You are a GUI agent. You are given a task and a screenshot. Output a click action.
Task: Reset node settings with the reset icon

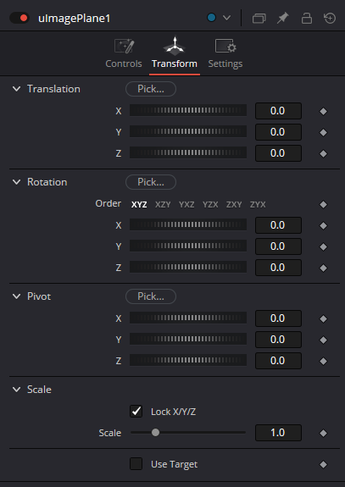(x=330, y=18)
